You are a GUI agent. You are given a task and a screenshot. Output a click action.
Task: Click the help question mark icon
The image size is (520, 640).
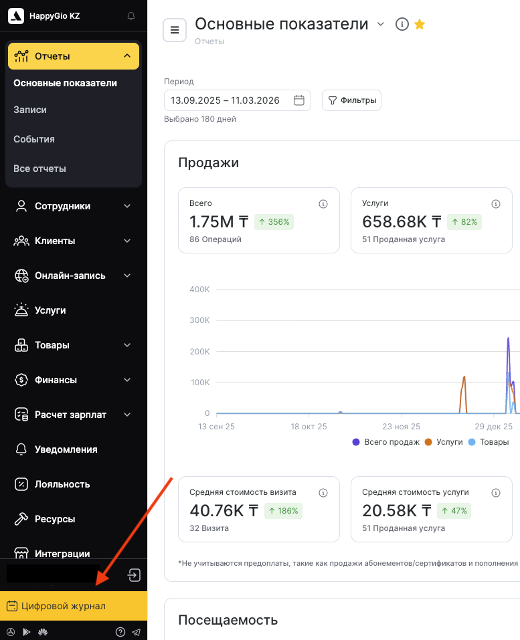pos(120,631)
